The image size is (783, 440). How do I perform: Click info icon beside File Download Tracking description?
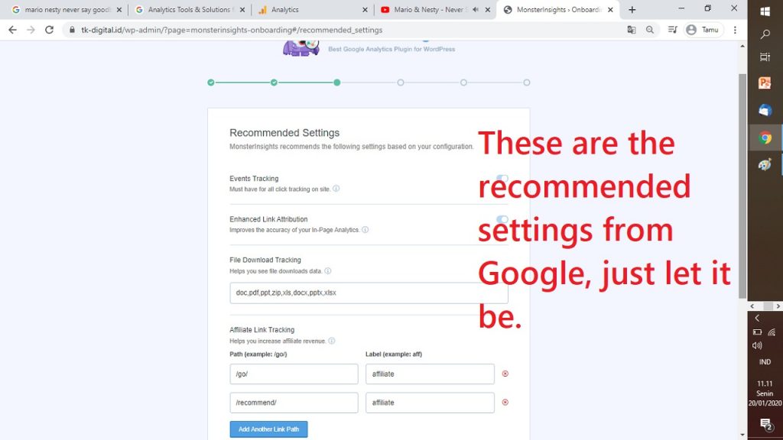coord(328,270)
